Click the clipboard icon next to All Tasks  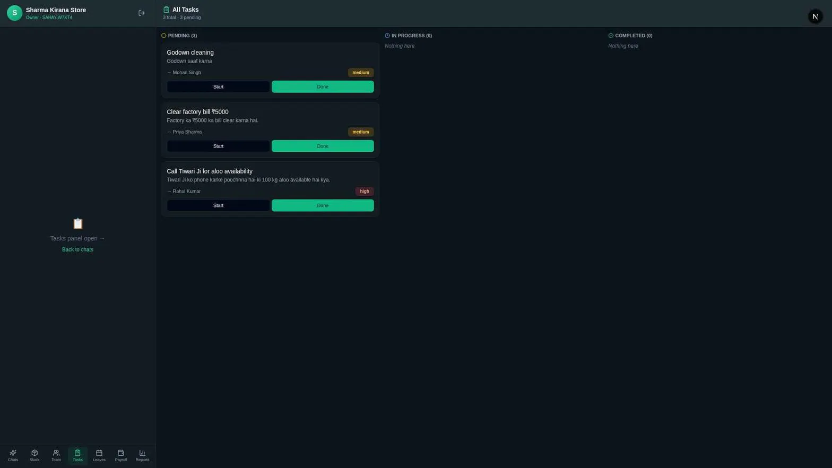pyautogui.click(x=166, y=10)
